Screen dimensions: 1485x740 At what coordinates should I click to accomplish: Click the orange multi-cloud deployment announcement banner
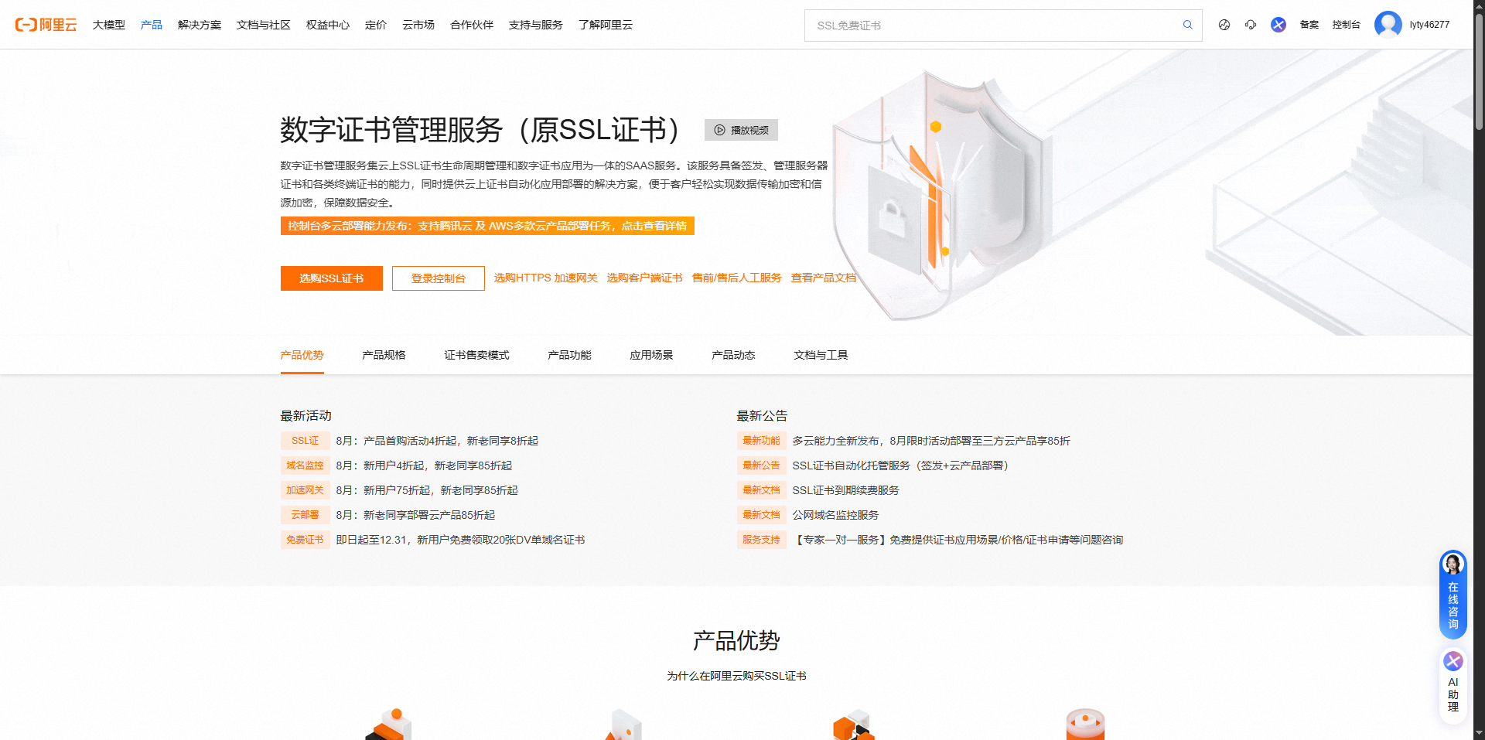(487, 226)
